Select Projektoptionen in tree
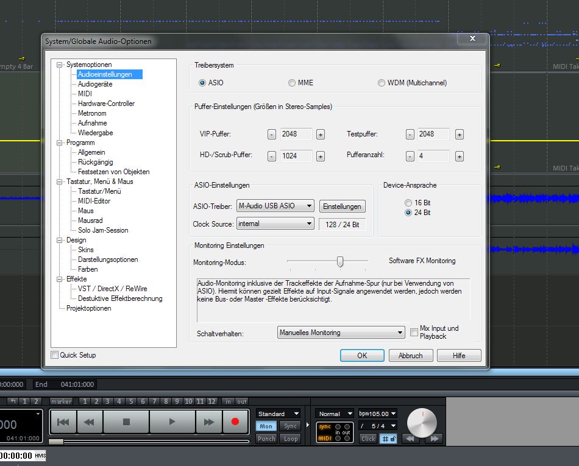The width and height of the screenshot is (579, 466). [x=88, y=308]
